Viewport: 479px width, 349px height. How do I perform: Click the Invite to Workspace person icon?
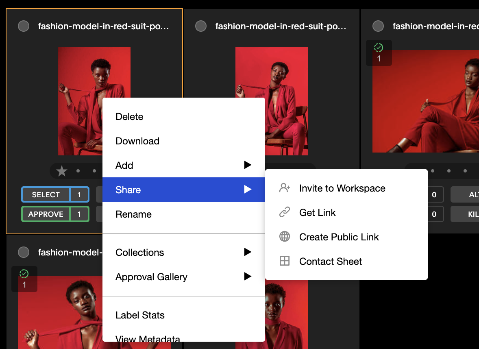point(284,188)
